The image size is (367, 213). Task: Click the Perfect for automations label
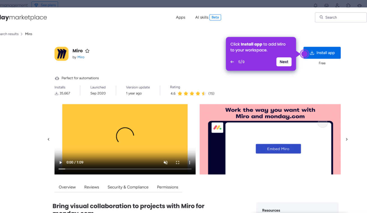point(80,78)
